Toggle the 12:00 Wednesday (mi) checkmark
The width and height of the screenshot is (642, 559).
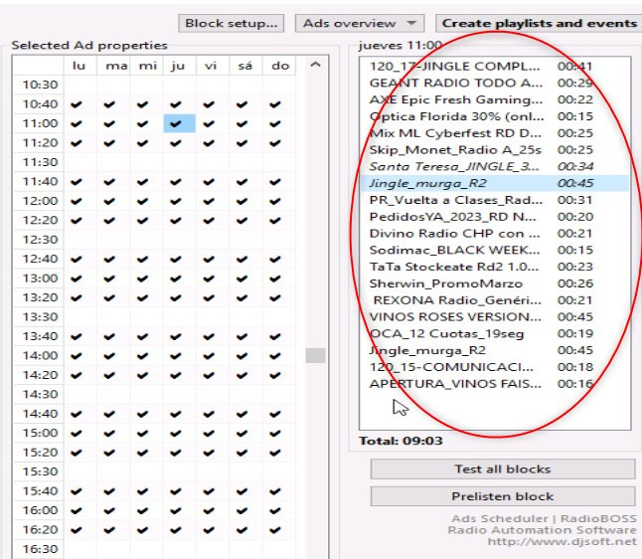click(x=142, y=201)
